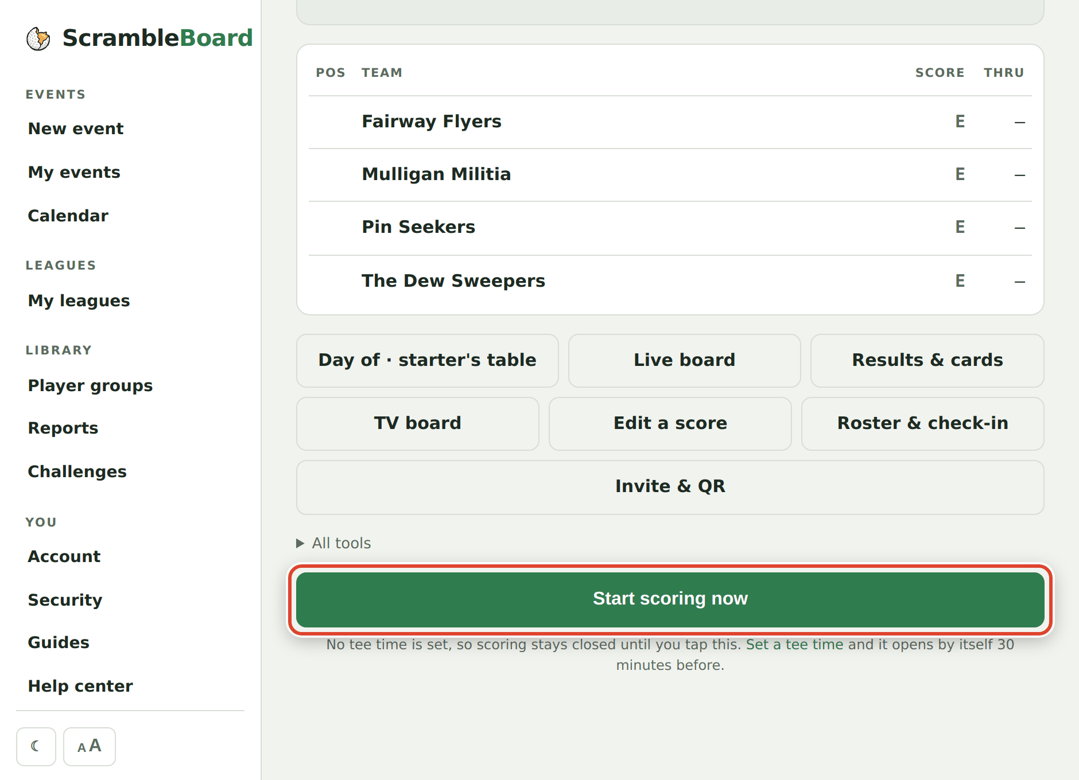This screenshot has width=1079, height=780.
Task: Go to Account settings
Action: tap(64, 556)
